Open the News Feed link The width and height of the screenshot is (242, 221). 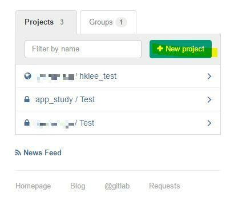(42, 152)
